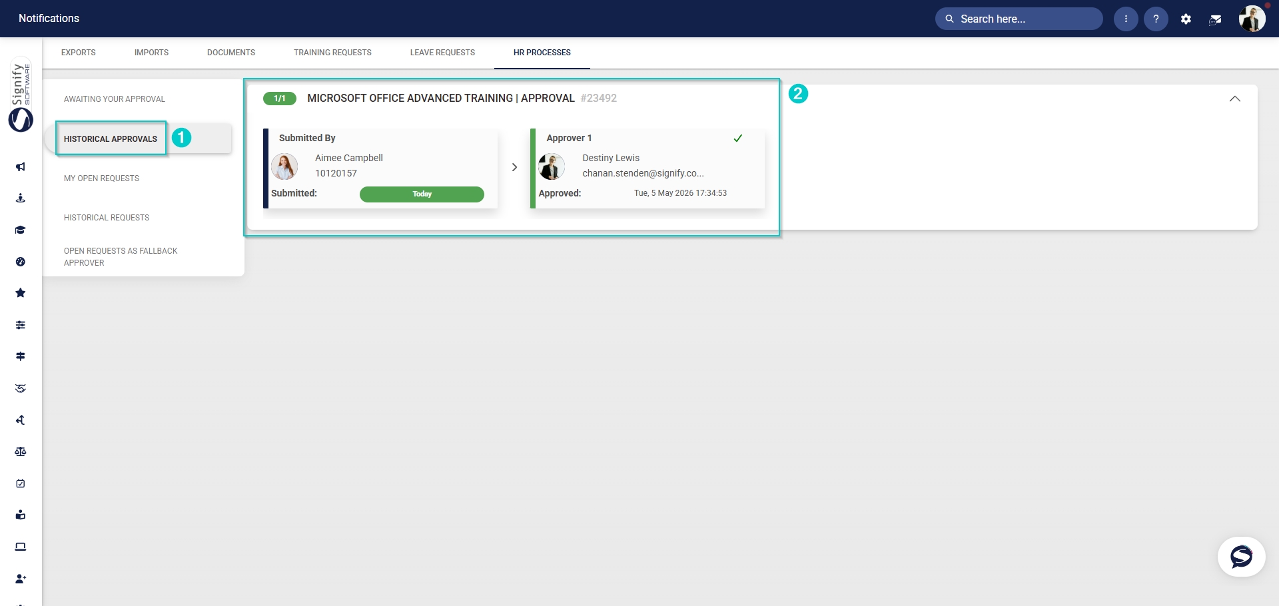The width and height of the screenshot is (1279, 606).
Task: Open the handshake icon in sidebar
Action: point(21,388)
